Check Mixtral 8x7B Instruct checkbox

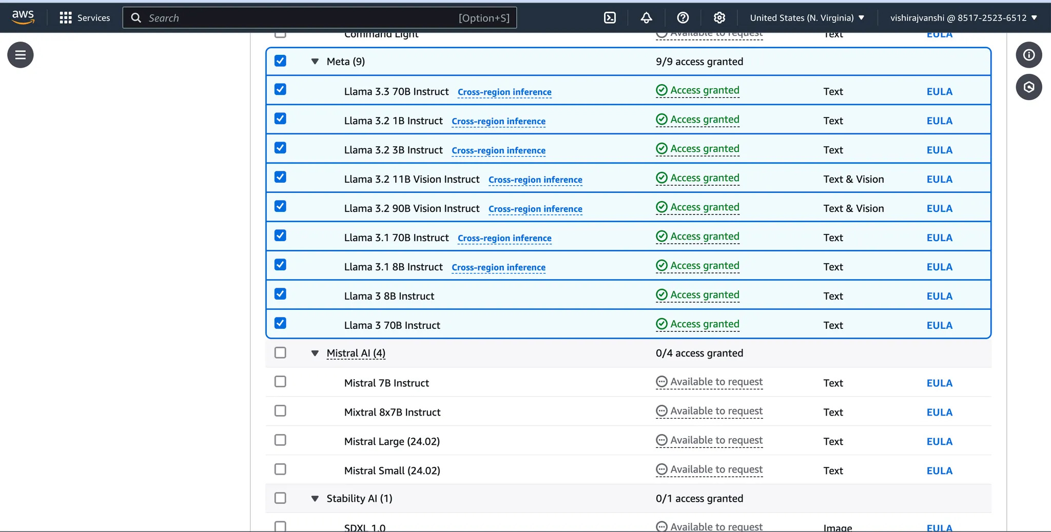click(280, 411)
